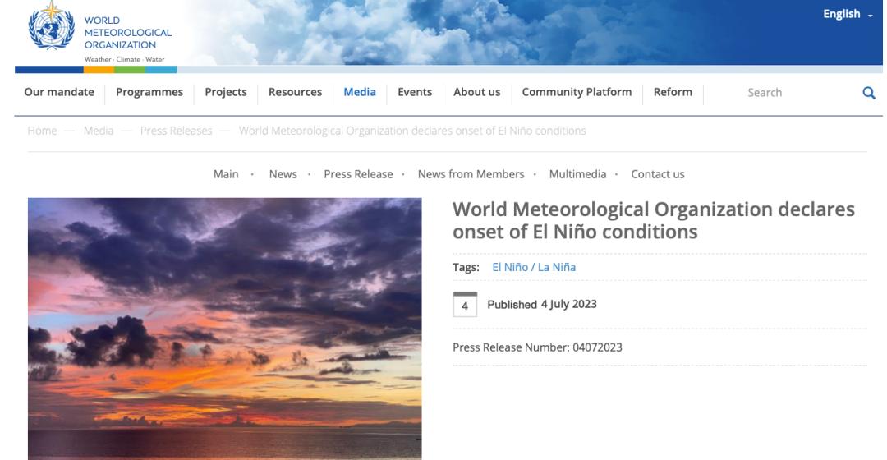This screenshot has width=887, height=460.
Task: Click Press Releases breadcrumb link
Action: click(176, 131)
